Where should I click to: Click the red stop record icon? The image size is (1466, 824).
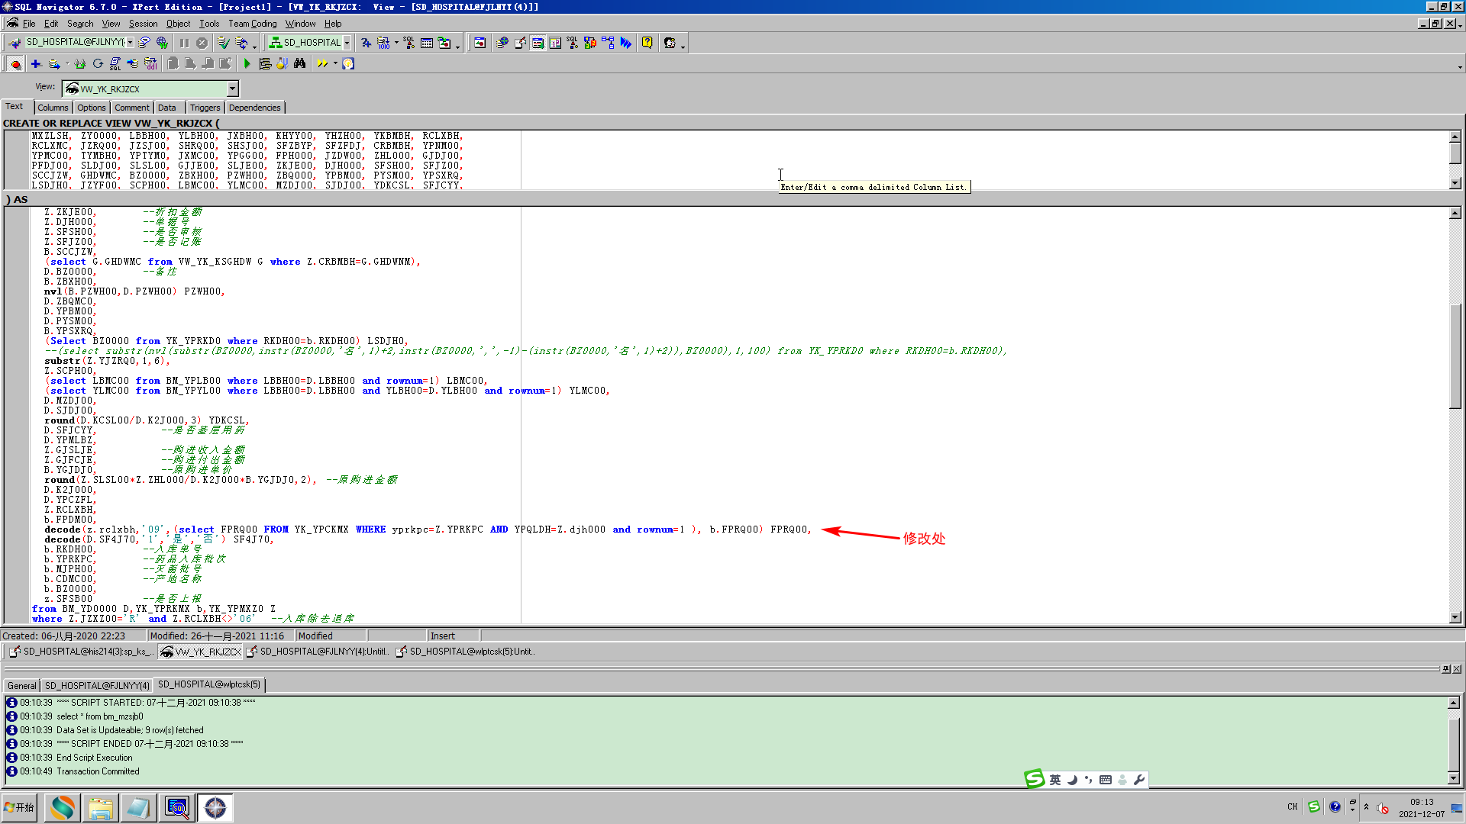click(x=15, y=64)
